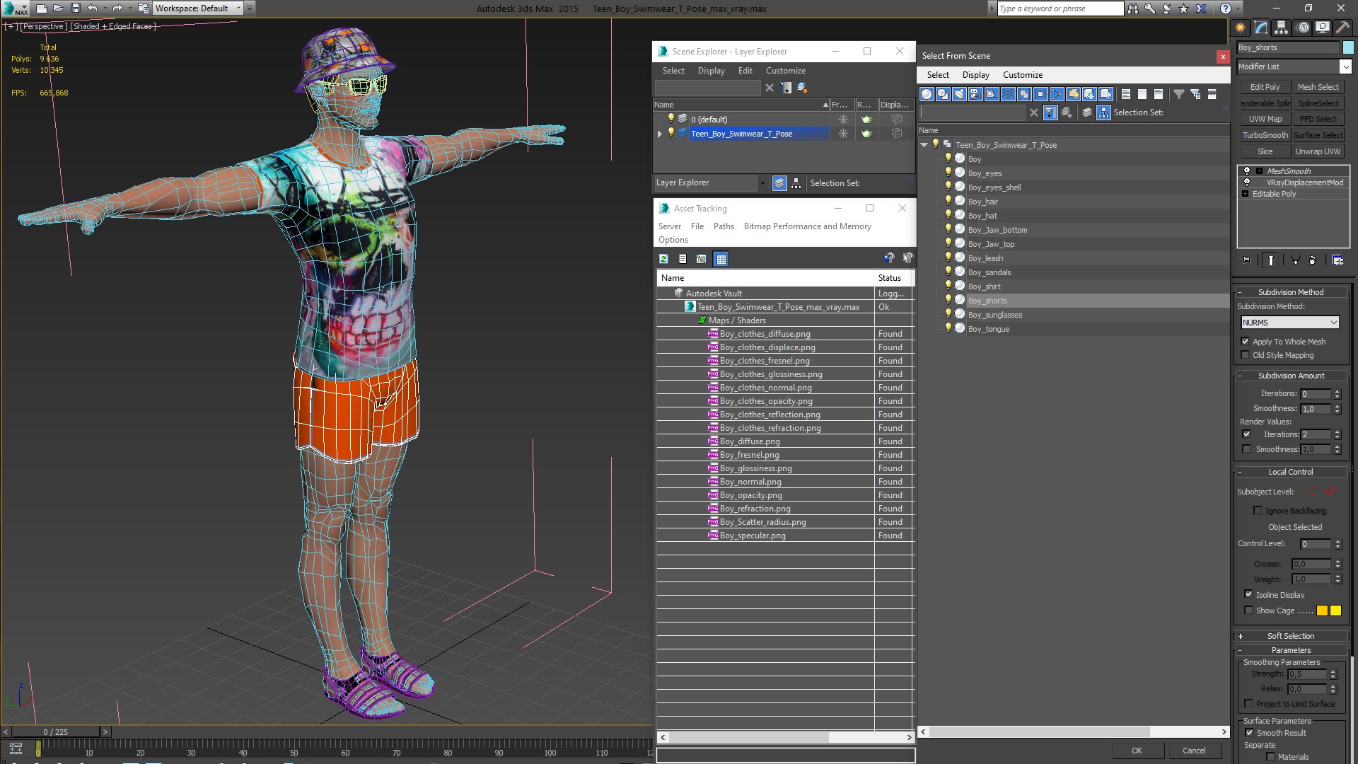Click Sort by Hierarchy icon in Select From Scene
The height and width of the screenshot is (764, 1358).
[1103, 112]
